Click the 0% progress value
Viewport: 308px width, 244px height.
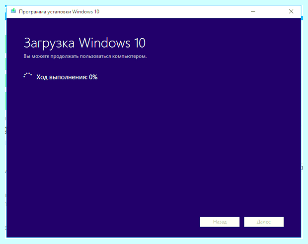[93, 77]
